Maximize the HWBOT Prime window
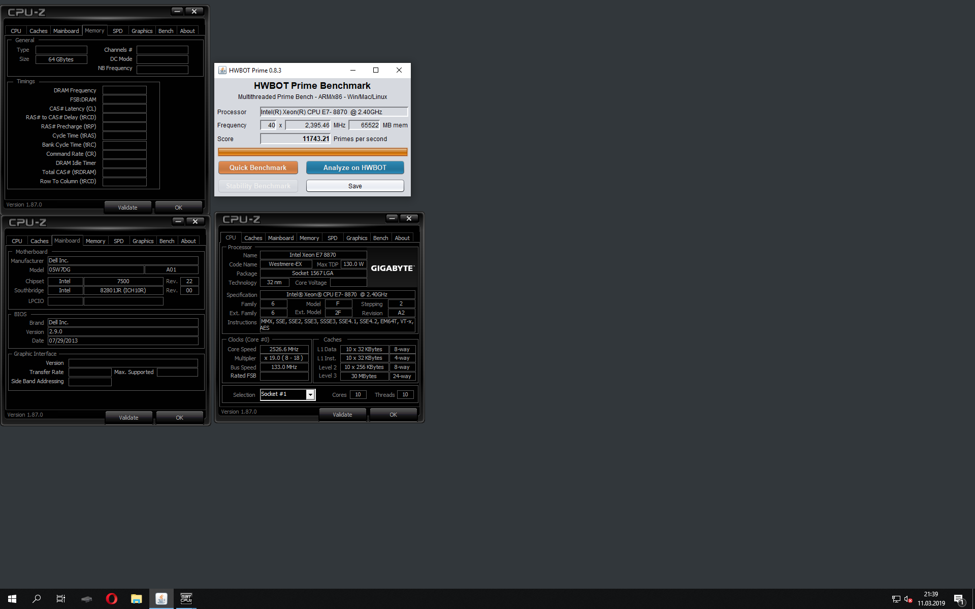975x609 pixels. click(376, 70)
